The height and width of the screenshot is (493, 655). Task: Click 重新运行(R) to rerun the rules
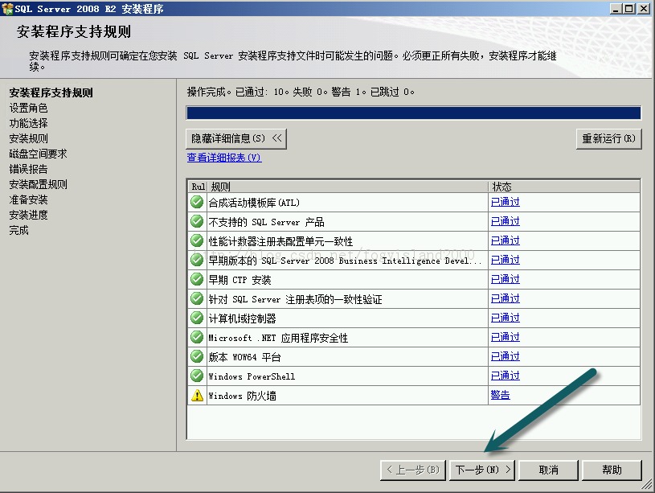[608, 138]
